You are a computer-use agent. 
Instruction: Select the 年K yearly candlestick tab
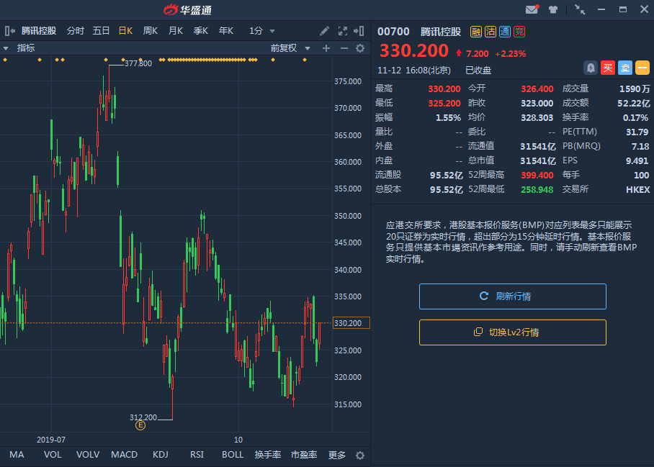pyautogui.click(x=226, y=31)
